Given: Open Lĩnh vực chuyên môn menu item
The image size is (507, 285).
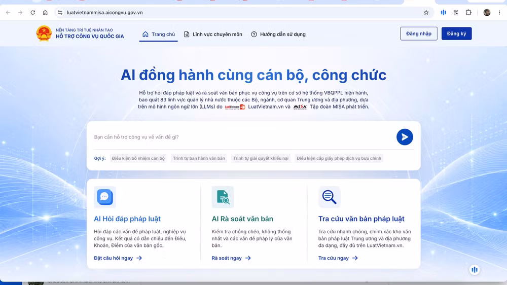Looking at the screenshot, I should [213, 34].
